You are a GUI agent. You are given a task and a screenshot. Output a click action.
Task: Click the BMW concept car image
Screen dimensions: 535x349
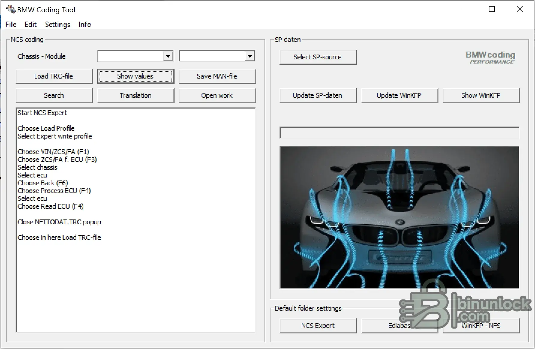click(399, 217)
